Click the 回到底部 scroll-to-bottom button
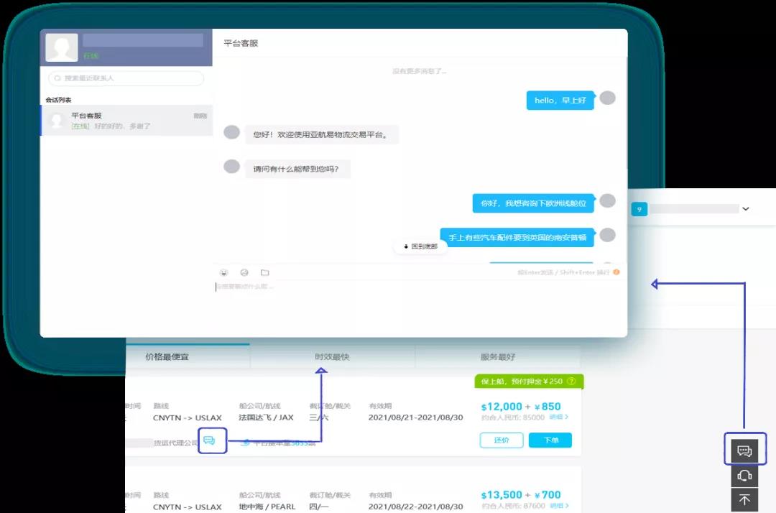The height and width of the screenshot is (513, 776). pyautogui.click(x=420, y=246)
